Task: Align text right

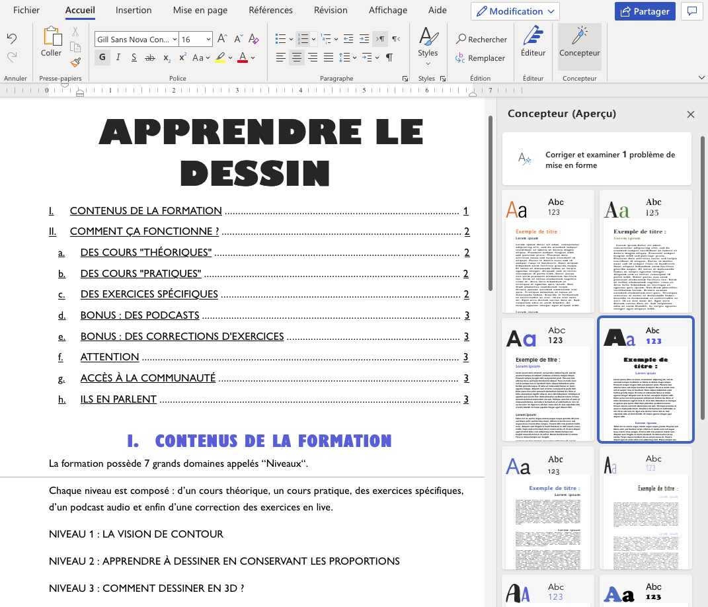Action: click(x=313, y=58)
